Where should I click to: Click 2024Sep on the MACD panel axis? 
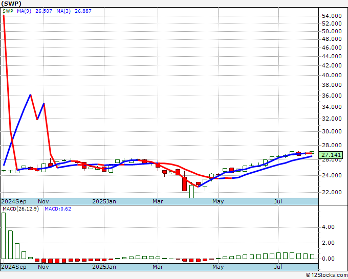14,267
